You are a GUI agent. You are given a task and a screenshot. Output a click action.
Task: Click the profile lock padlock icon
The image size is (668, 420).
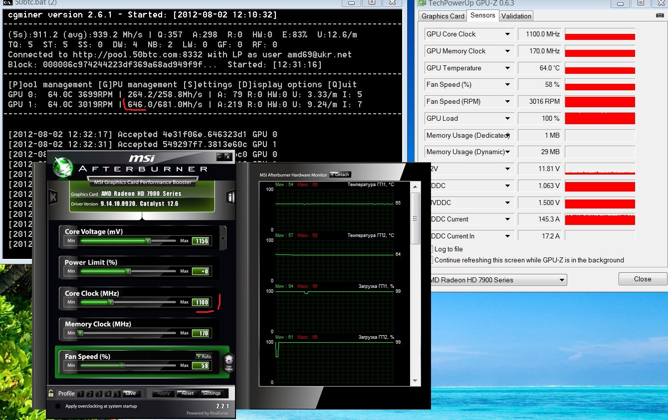pyautogui.click(x=51, y=393)
